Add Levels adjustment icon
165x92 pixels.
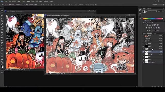(150, 25)
